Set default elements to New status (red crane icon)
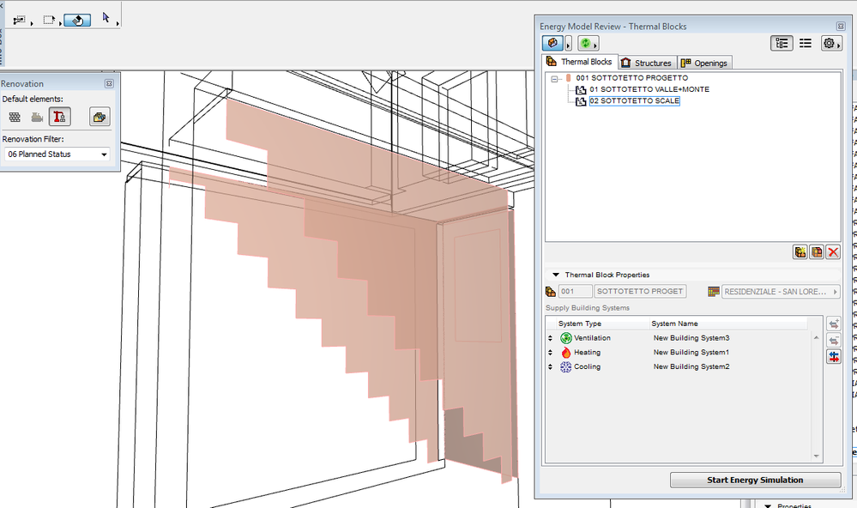The image size is (857, 508). click(59, 117)
